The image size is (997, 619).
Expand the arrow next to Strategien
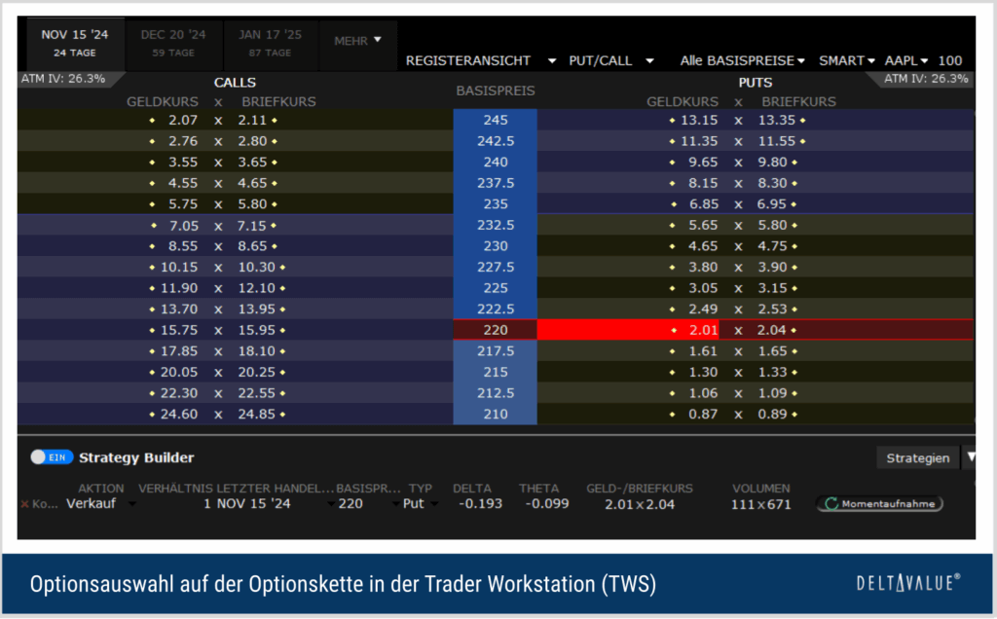point(970,457)
